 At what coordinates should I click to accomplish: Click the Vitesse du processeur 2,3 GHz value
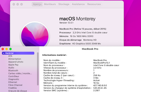97,68
